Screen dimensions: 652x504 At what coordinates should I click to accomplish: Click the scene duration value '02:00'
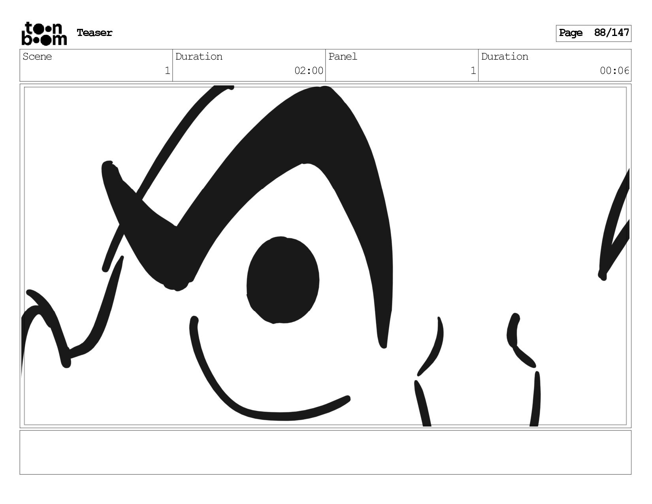309,71
